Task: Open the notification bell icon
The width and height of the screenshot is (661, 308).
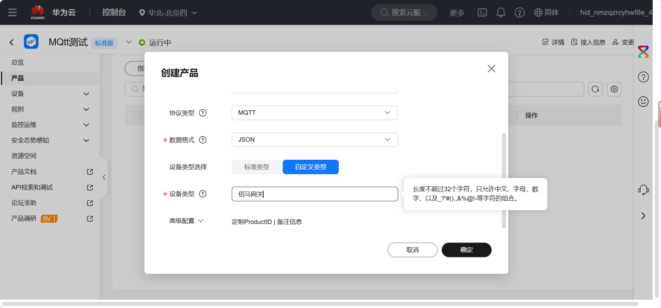Action: pos(500,12)
